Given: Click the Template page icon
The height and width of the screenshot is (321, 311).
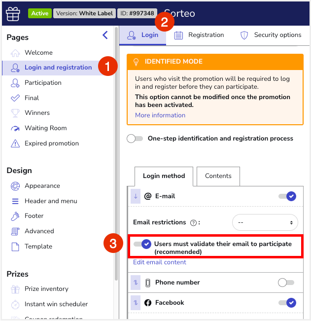Looking at the screenshot, I should tap(15, 247).
